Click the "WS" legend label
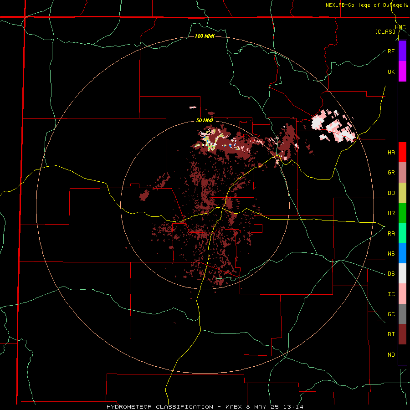This screenshot has width=410, height=410. [391, 253]
